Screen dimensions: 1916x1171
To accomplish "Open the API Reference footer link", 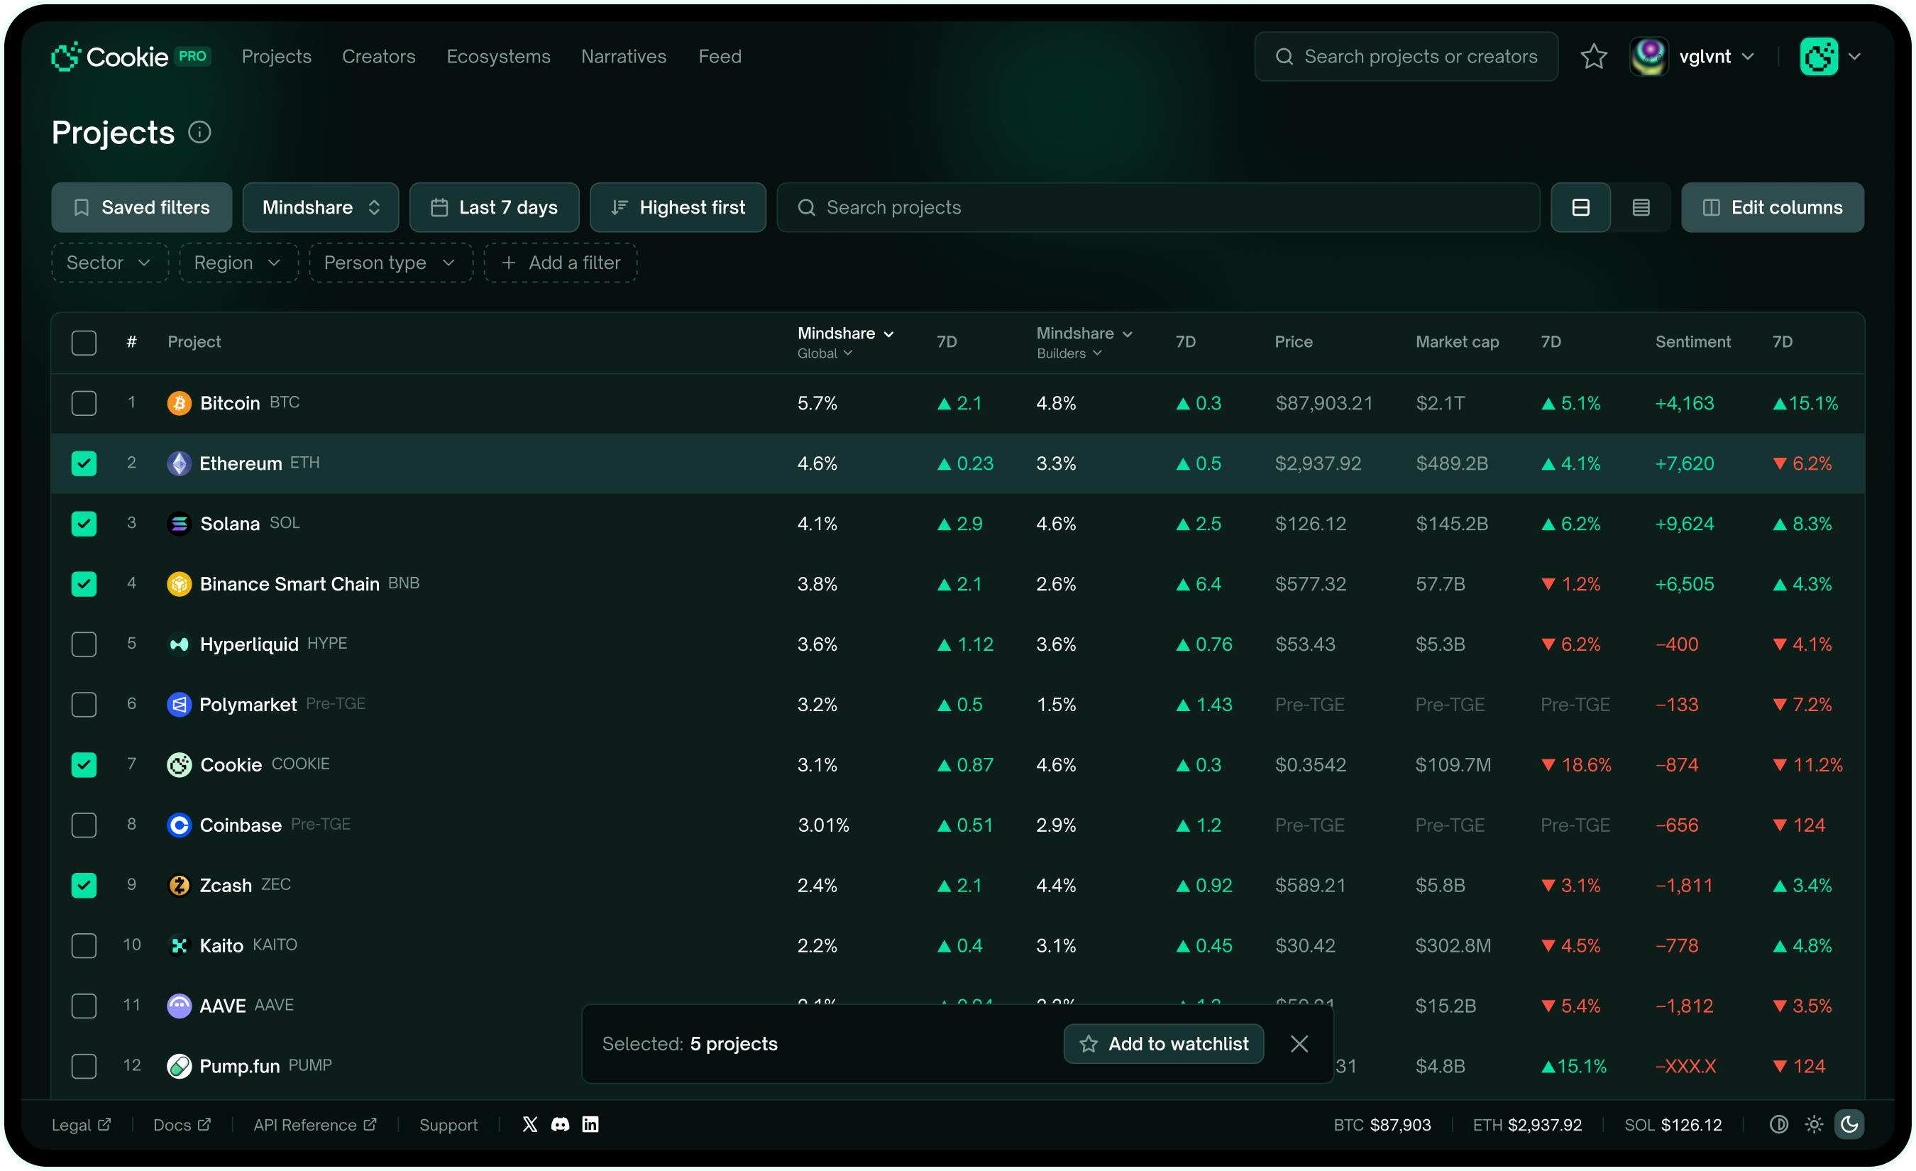I will [315, 1125].
